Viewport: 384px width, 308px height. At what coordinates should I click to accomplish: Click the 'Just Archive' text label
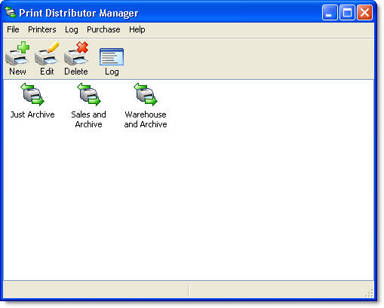32,114
